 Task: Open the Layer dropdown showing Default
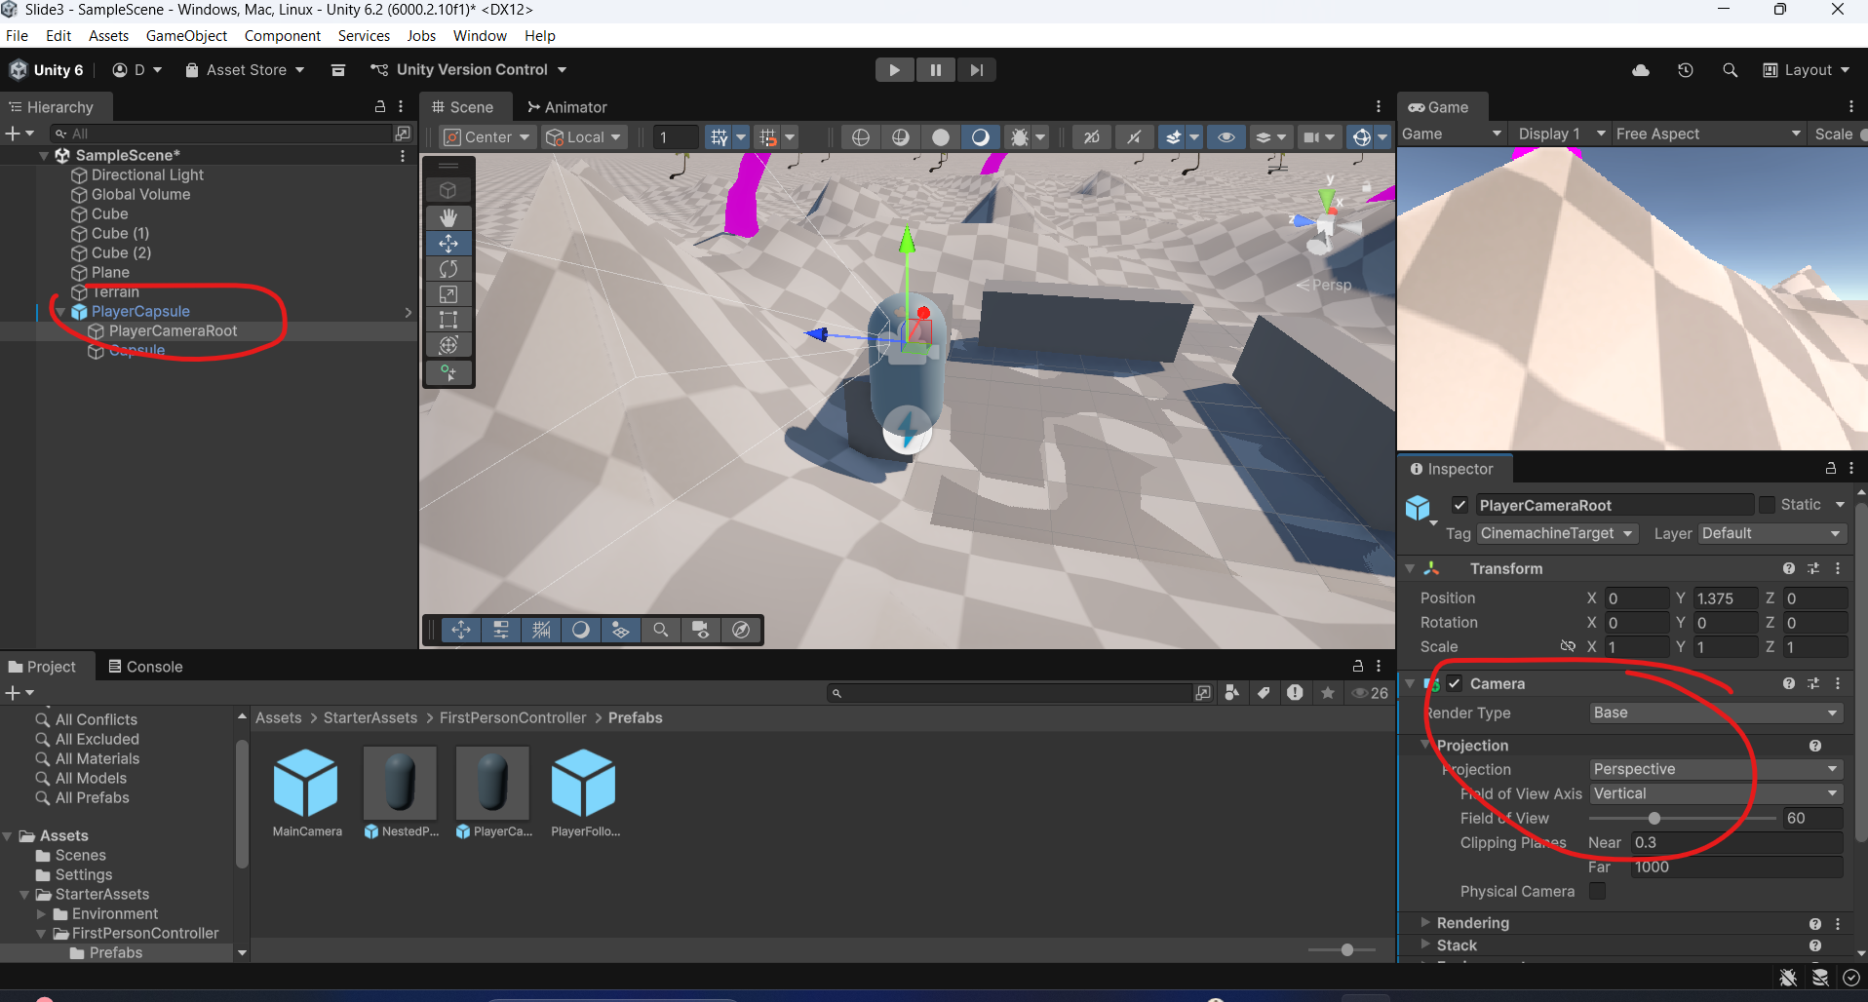pyautogui.click(x=1770, y=533)
